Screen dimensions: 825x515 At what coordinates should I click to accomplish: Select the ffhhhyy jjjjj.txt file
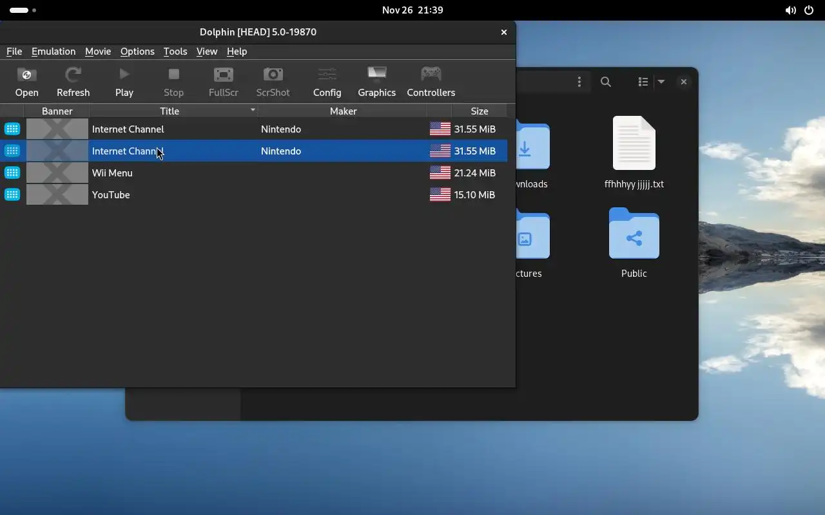pos(634,153)
